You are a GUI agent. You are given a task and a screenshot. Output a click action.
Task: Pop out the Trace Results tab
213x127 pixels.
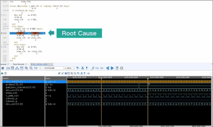[26, 64]
